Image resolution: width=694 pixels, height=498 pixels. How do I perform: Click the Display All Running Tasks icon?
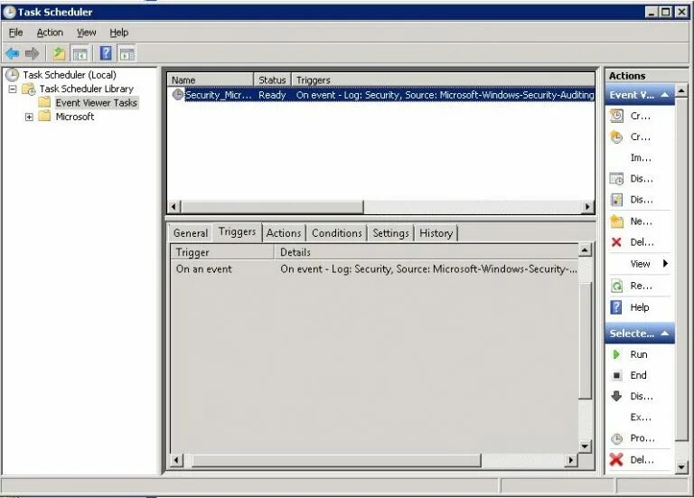tap(616, 179)
